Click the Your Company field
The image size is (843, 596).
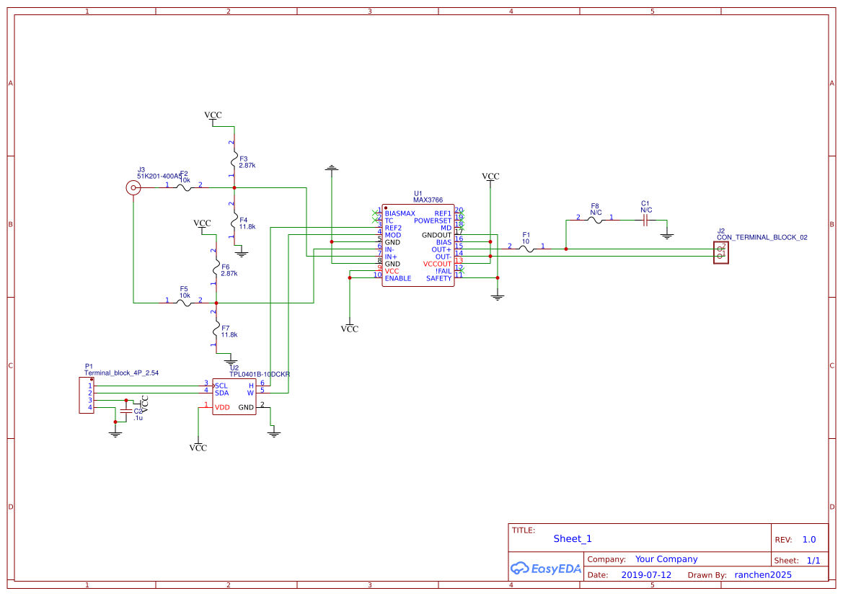point(666,559)
